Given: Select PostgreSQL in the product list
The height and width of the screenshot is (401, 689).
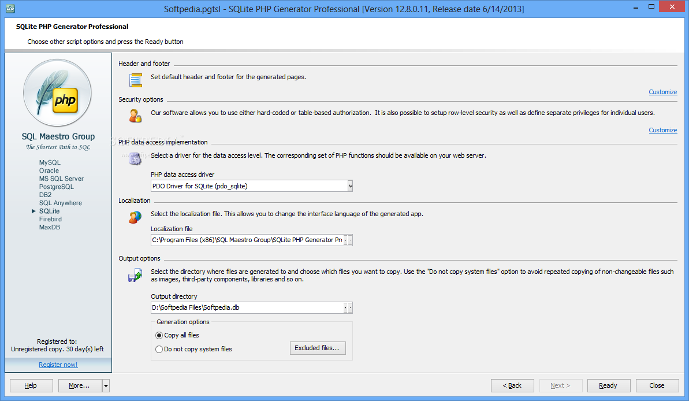Looking at the screenshot, I should [x=56, y=187].
